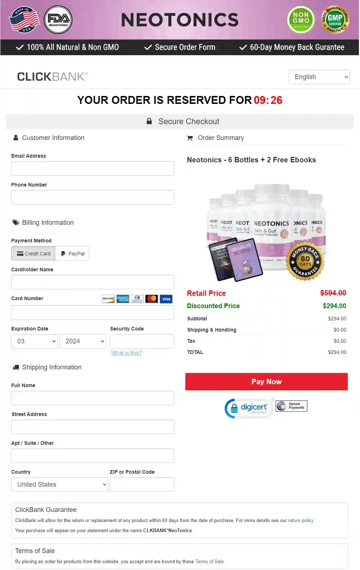Viewport: 360px width, 570px height.
Task: Click the Secure Payments badge
Action: 291,406
